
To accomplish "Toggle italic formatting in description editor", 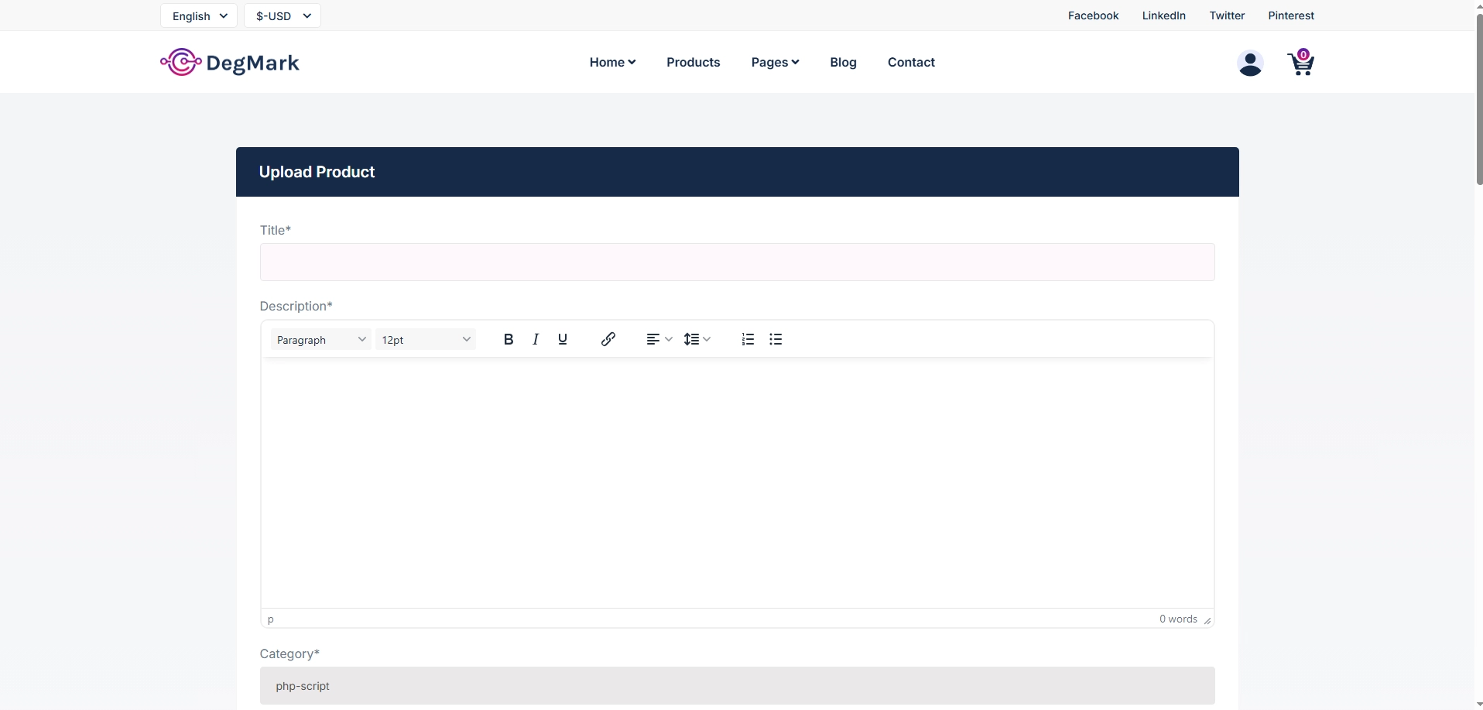I will click(536, 339).
